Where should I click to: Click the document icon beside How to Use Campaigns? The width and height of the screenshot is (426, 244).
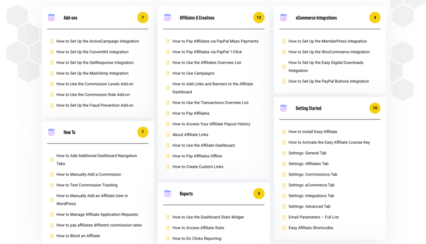[x=167, y=73]
